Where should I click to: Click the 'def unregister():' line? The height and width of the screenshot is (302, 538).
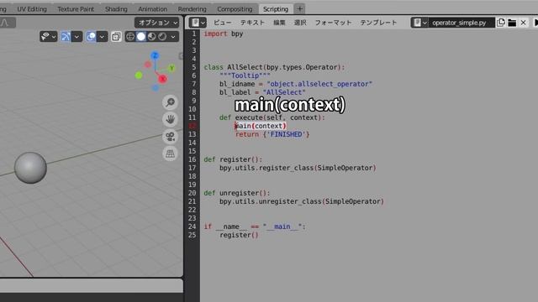[x=237, y=193]
